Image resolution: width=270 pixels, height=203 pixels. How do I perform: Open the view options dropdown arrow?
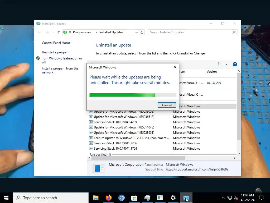(226, 64)
